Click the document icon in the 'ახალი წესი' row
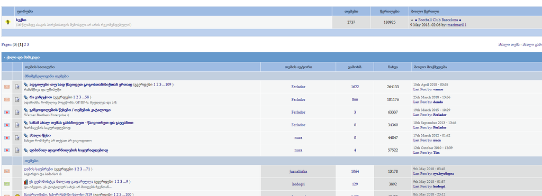 (x=17, y=138)
